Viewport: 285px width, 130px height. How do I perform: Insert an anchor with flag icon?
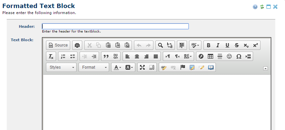pyautogui.click(x=183, y=67)
